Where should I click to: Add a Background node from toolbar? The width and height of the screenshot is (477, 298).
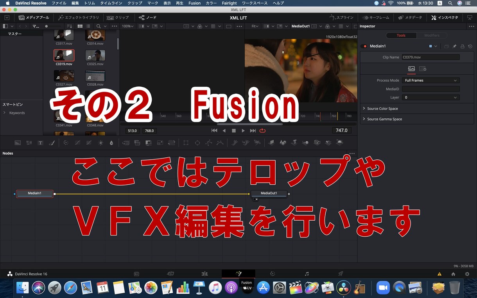[18, 143]
